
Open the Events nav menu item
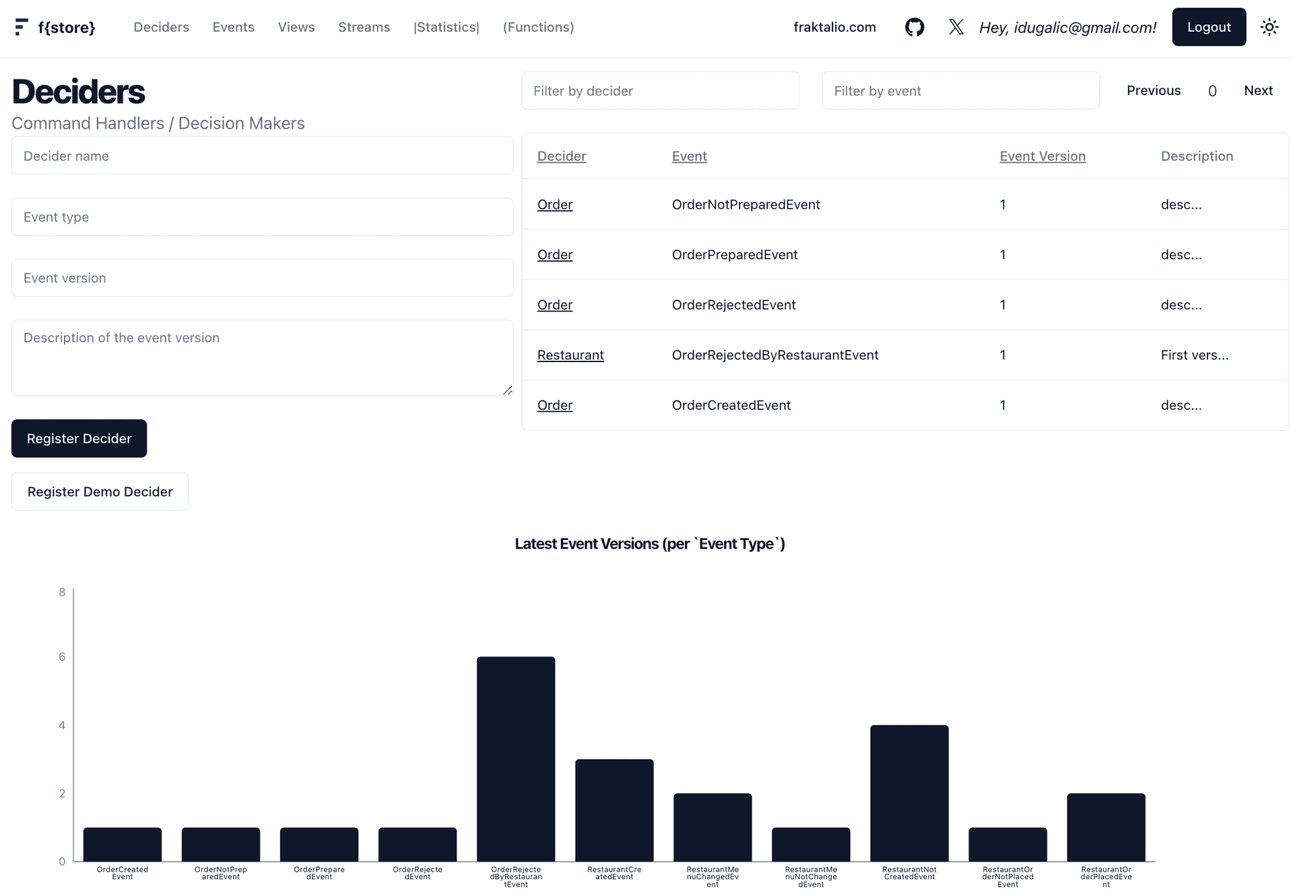pyautogui.click(x=233, y=27)
